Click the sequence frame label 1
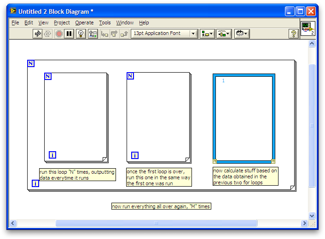The height and width of the screenshot is (239, 325). coord(223,81)
